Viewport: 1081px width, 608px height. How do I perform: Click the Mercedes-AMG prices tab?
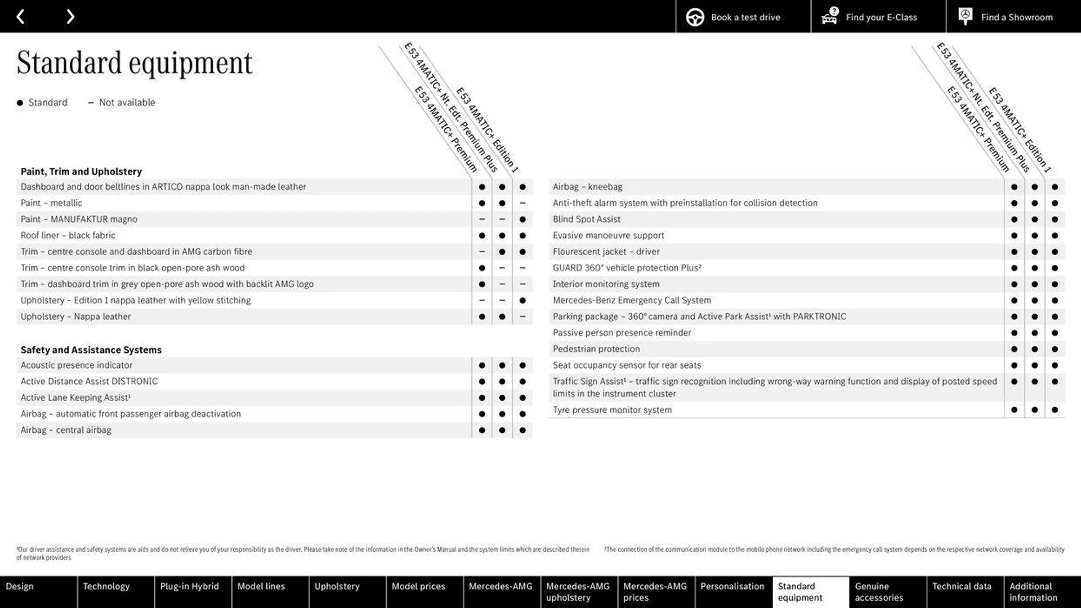click(655, 592)
